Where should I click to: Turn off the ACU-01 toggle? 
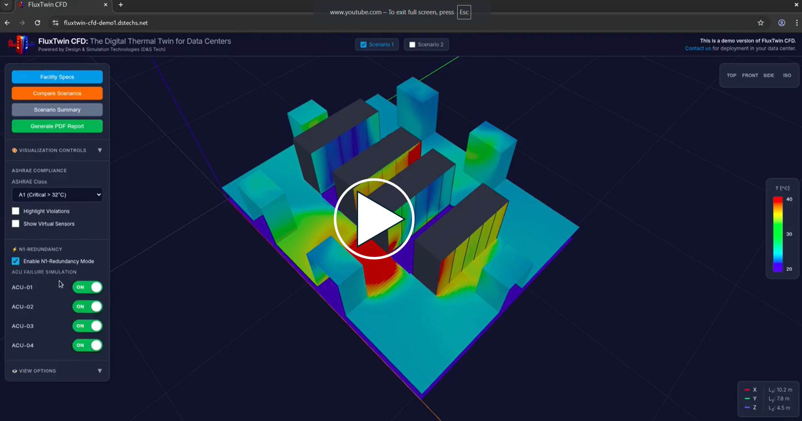click(88, 287)
